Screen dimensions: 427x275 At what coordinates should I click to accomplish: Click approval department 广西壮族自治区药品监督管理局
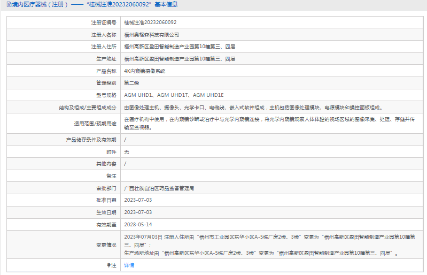159,188
